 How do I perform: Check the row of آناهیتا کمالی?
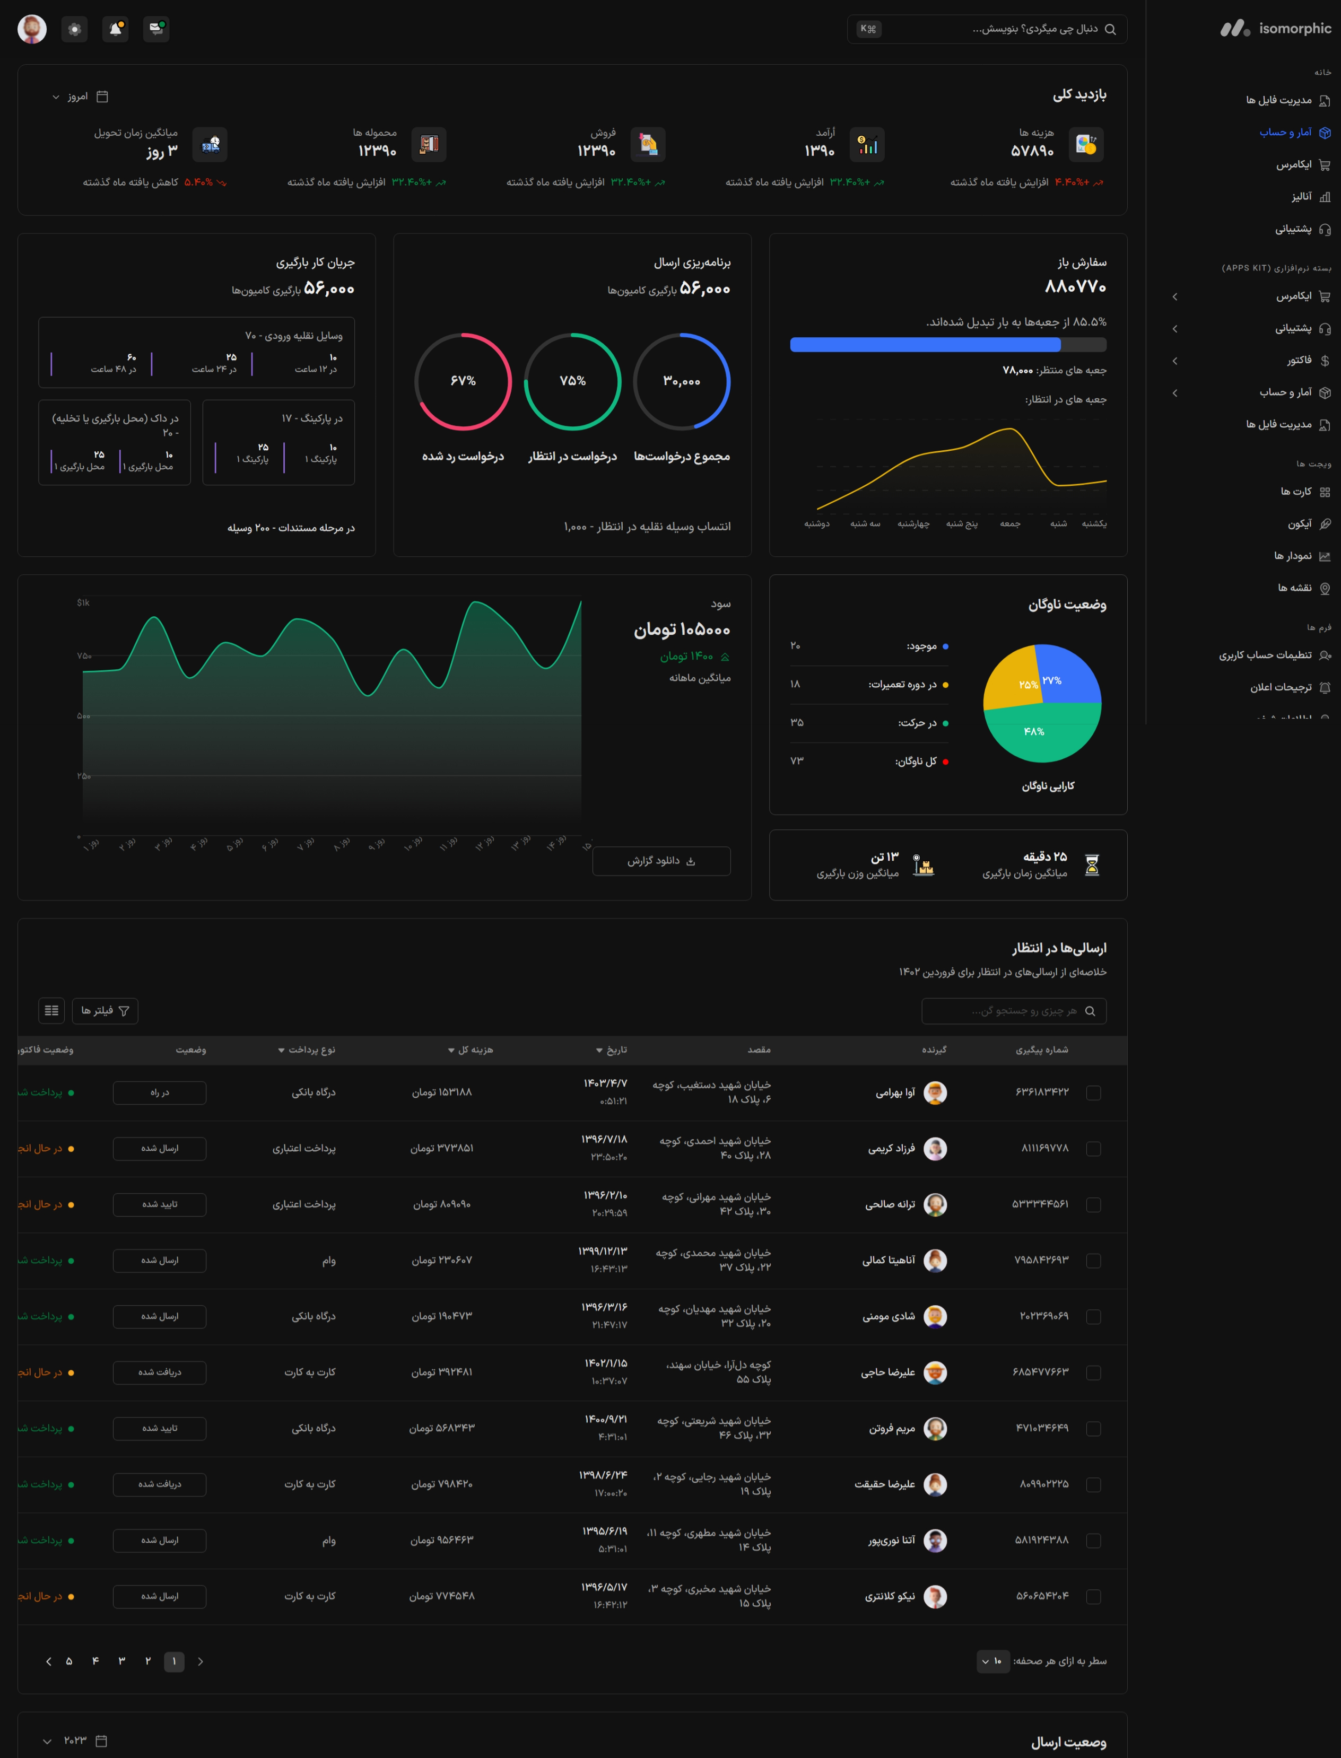point(1094,1261)
